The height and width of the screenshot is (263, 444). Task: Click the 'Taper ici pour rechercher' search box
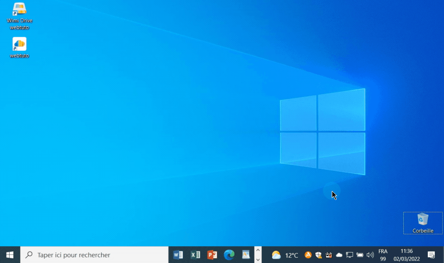[94, 255]
